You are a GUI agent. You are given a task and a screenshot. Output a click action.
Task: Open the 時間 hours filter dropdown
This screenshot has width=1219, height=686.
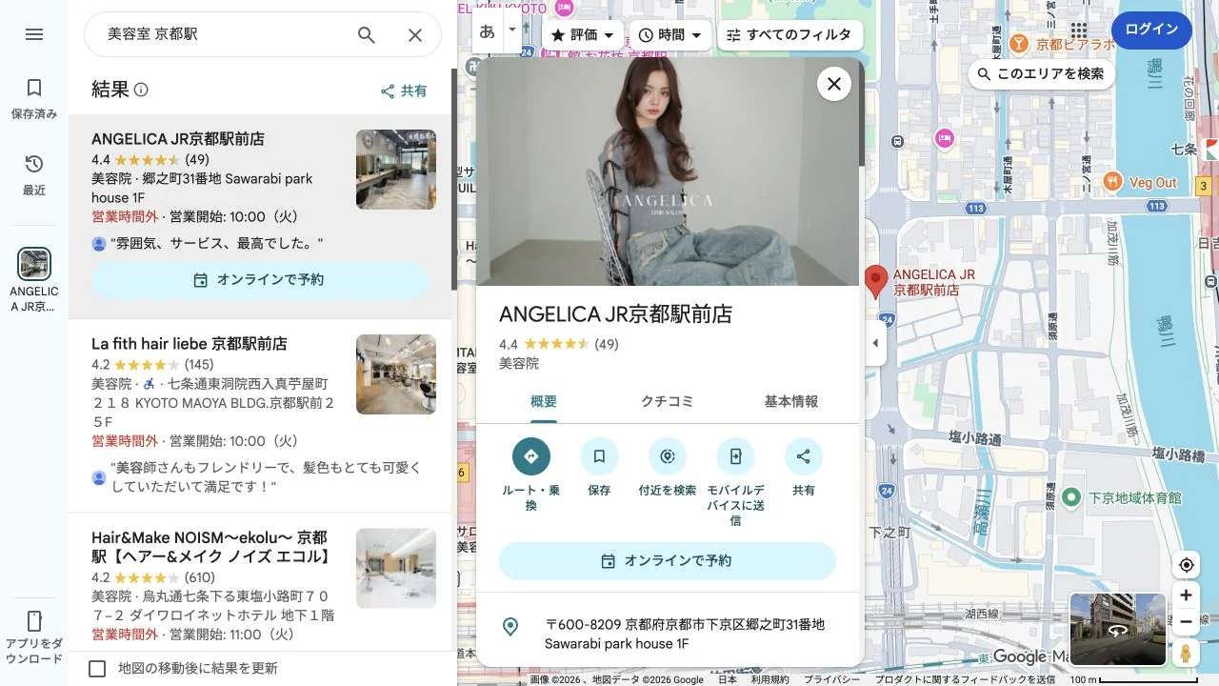coord(670,35)
